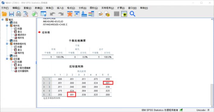Click the Undo arrow icon

click(53, 14)
